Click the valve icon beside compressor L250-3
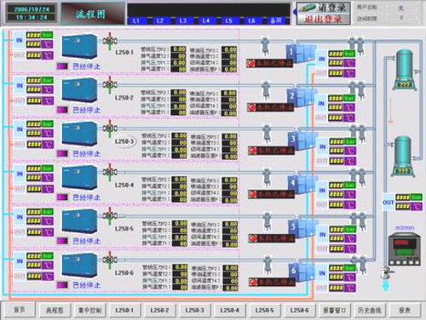This screenshot has width=426, height=320. (110, 129)
